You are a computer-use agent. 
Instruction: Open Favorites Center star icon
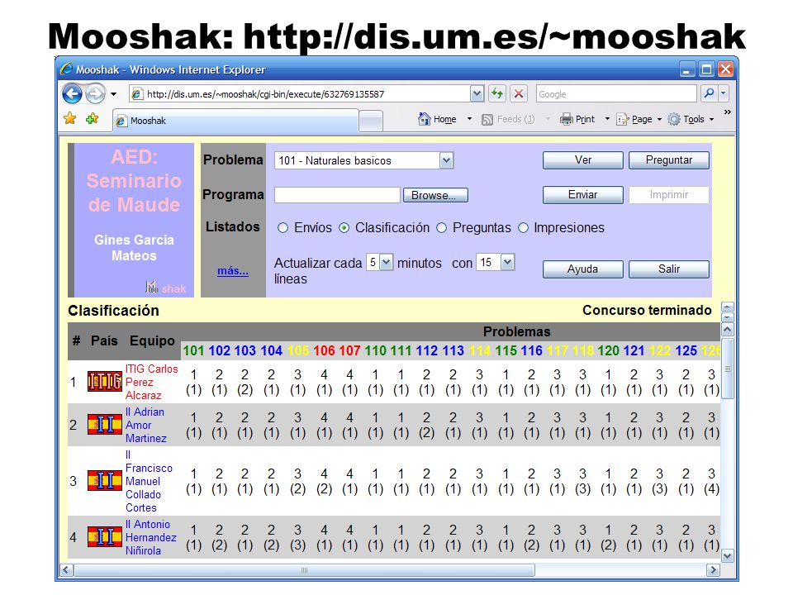(69, 119)
